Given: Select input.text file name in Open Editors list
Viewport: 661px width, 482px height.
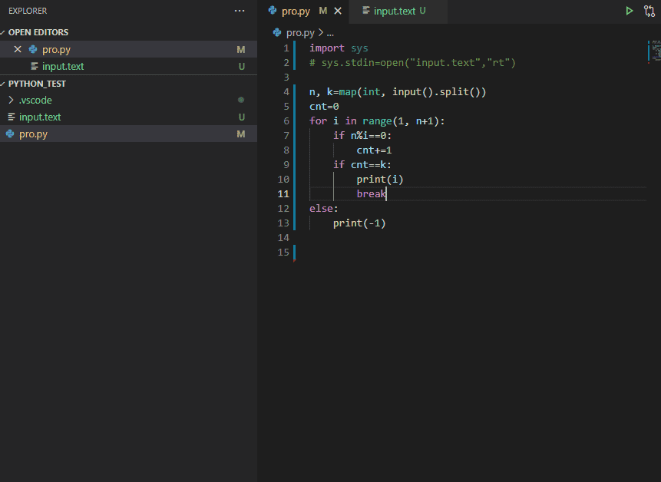Looking at the screenshot, I should (63, 66).
